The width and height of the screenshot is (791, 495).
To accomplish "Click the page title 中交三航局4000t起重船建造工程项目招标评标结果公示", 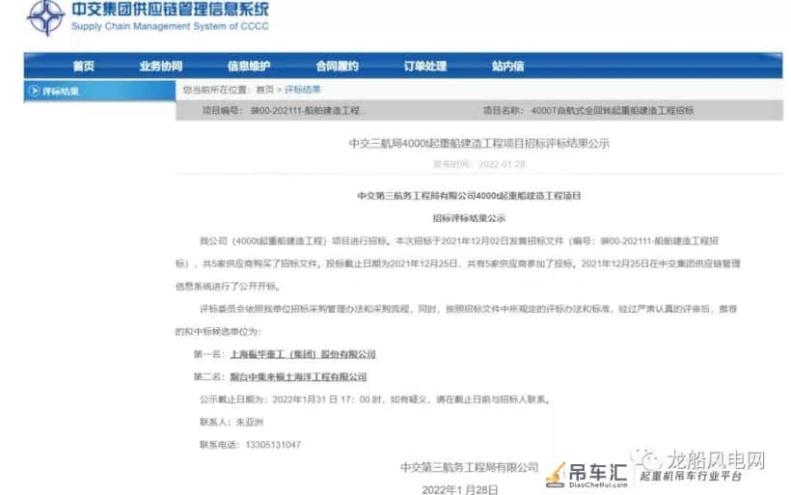I will click(479, 144).
